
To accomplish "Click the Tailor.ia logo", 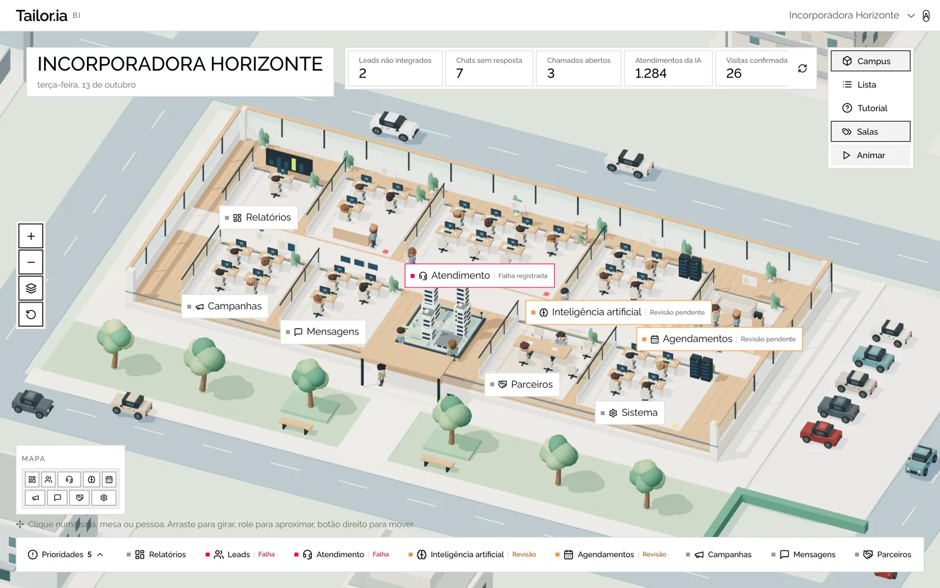I will click(42, 16).
